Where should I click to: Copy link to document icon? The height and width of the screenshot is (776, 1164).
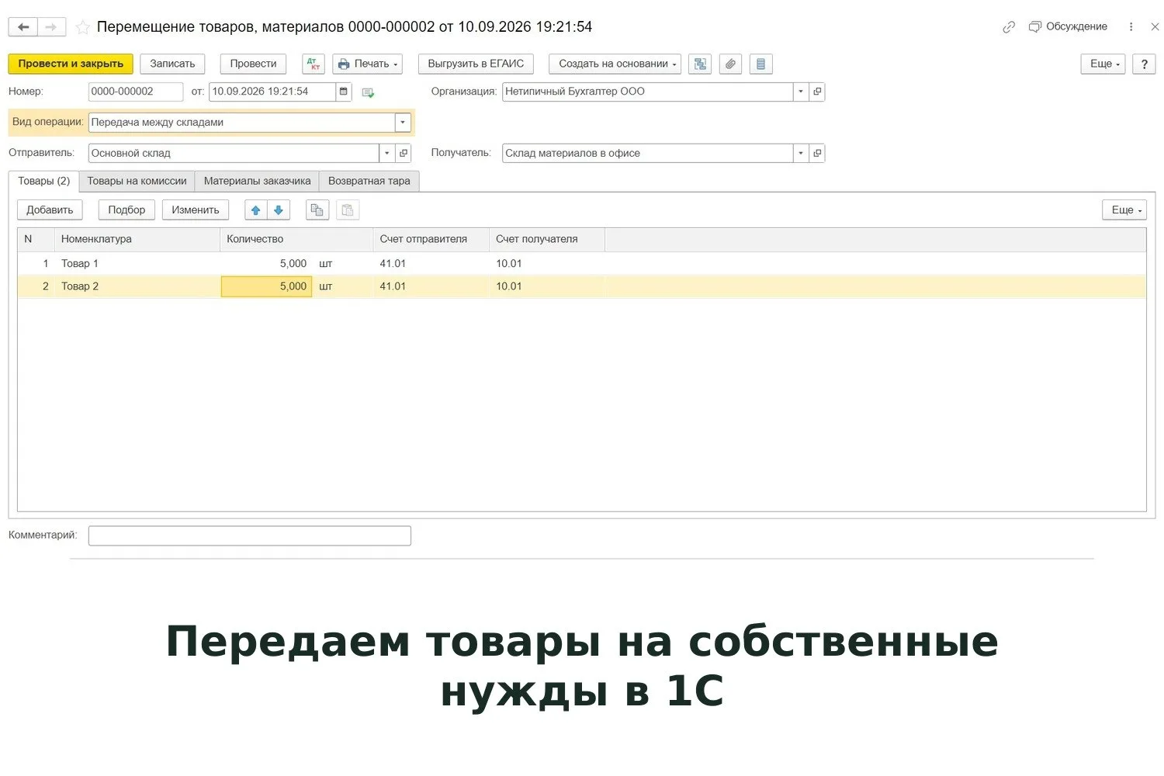(1009, 27)
